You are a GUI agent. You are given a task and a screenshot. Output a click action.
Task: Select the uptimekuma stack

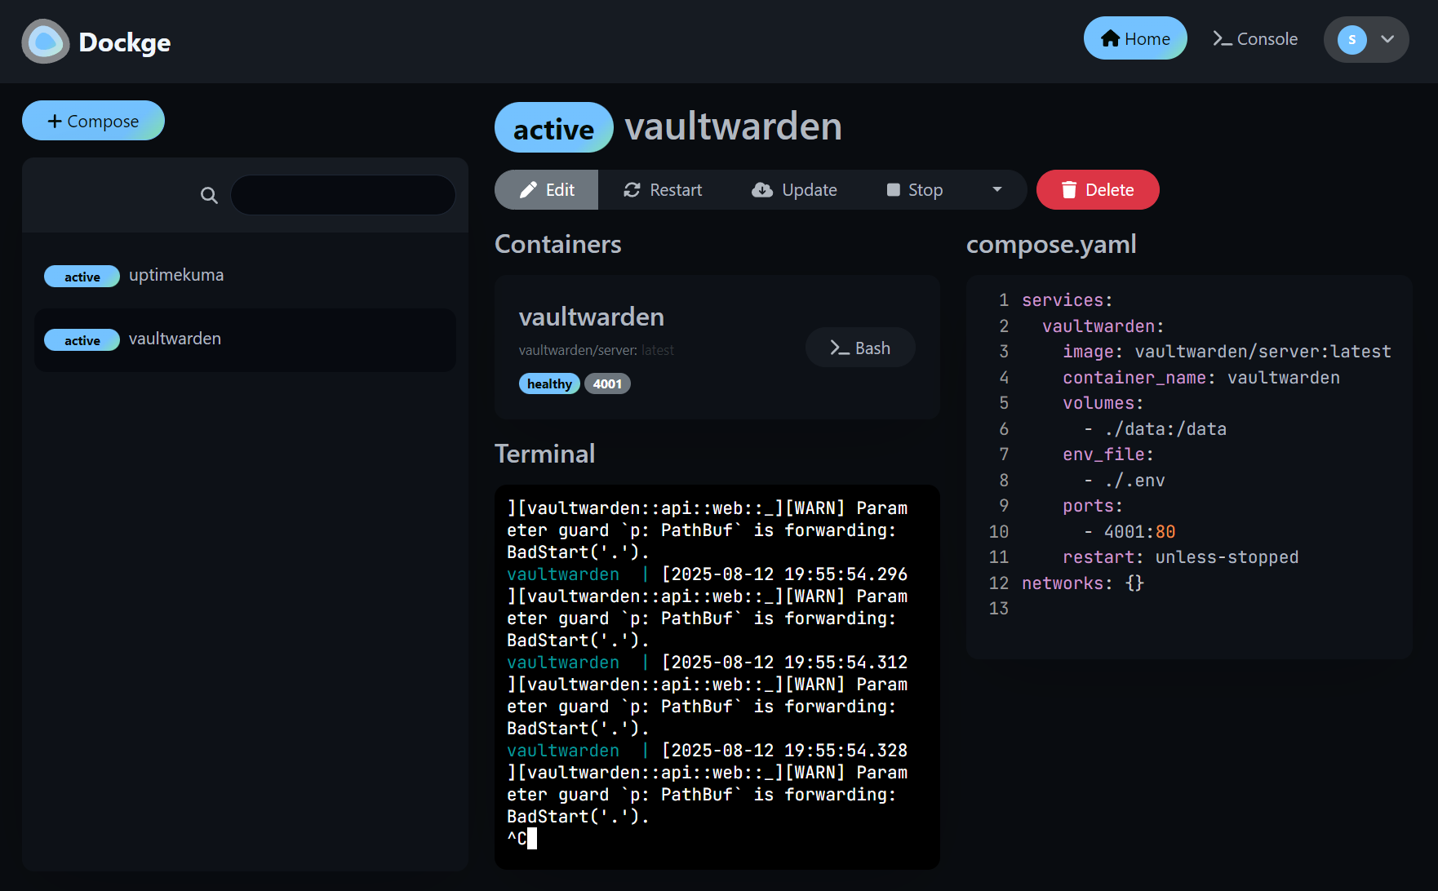(245, 276)
